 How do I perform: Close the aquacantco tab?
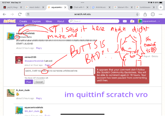65,7
